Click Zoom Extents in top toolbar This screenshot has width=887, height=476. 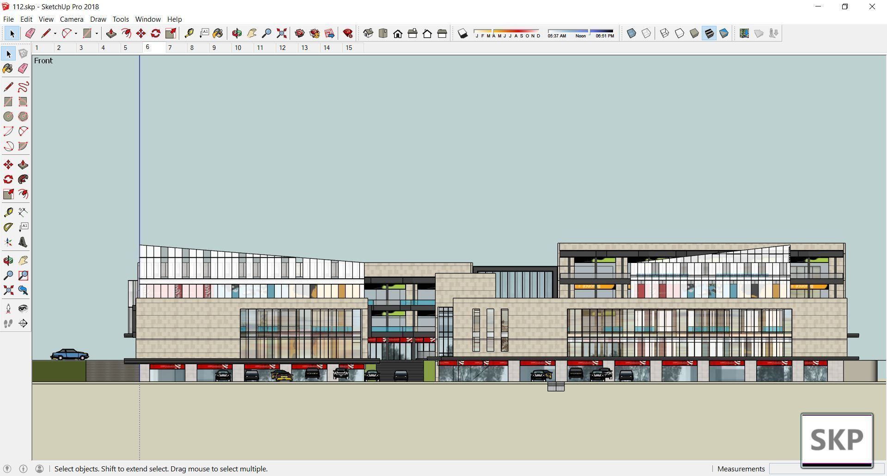[281, 33]
